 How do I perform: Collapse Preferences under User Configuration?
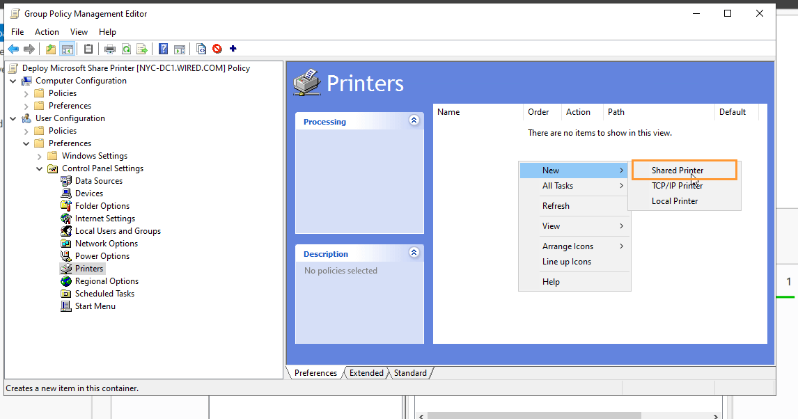pos(26,143)
